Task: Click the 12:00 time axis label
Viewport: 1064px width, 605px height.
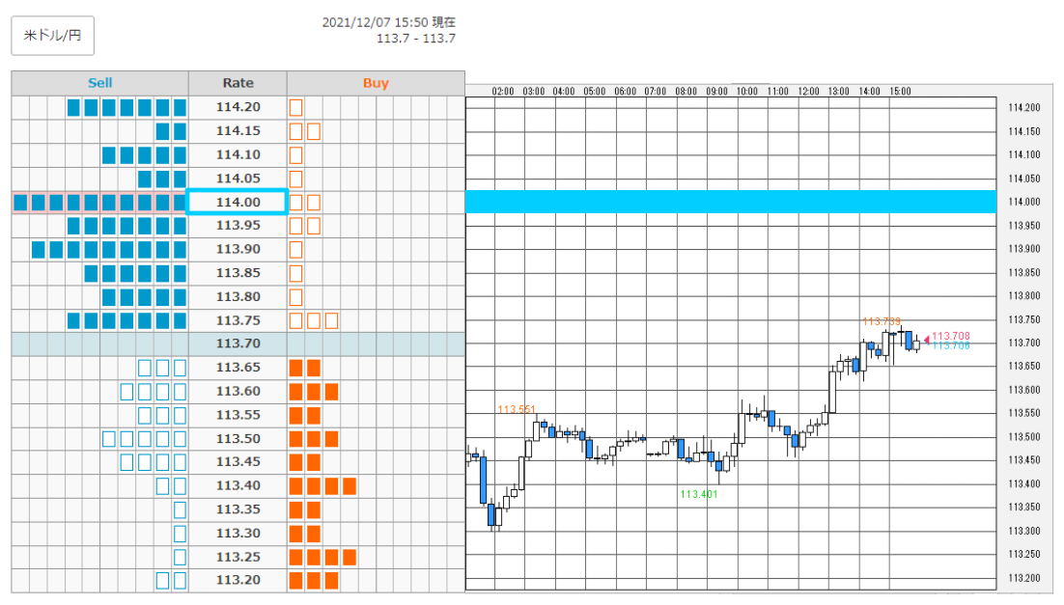Action: 808,92
